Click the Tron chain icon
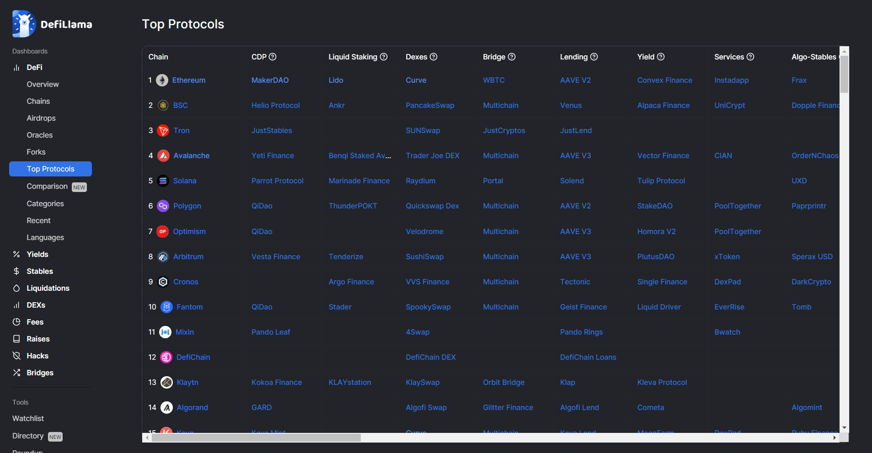 (x=163, y=131)
